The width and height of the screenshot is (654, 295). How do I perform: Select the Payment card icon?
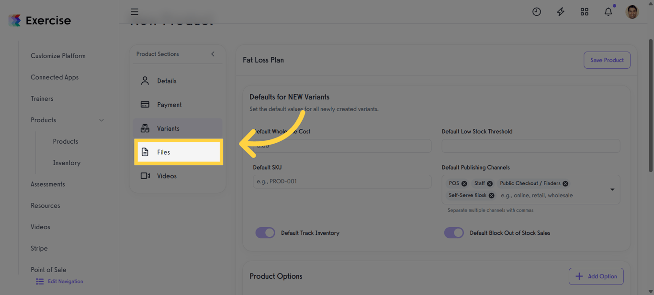tap(145, 105)
